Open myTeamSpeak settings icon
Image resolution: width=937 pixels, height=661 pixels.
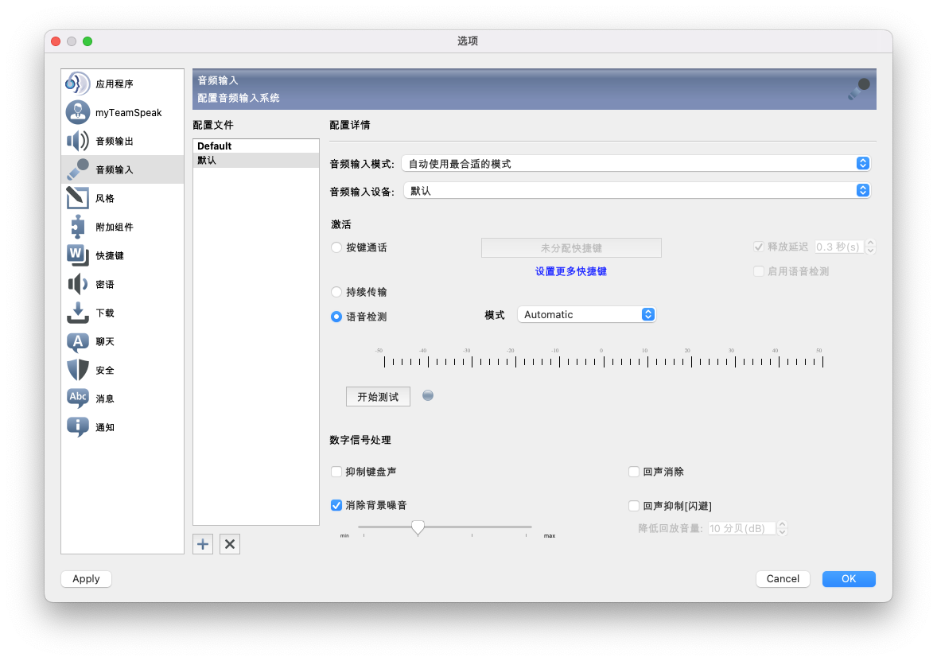coord(77,112)
